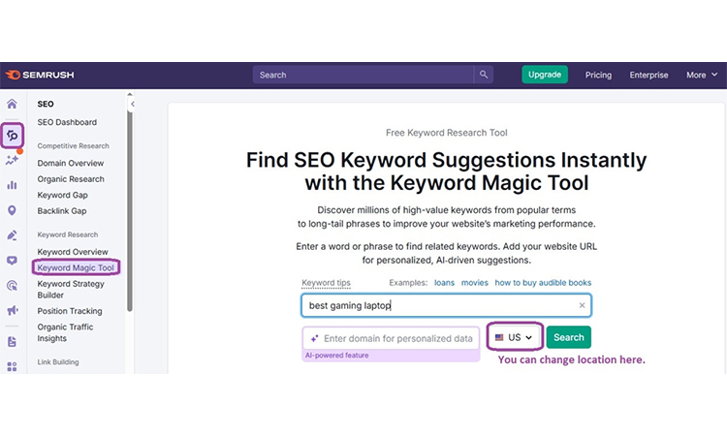Expand the More menu in top navigation
Image resolution: width=727 pixels, height=436 pixels.
click(701, 75)
